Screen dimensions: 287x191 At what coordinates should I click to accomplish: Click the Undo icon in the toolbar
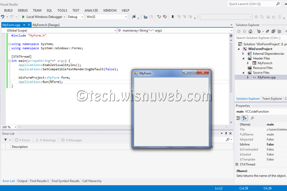pos(2,17)
